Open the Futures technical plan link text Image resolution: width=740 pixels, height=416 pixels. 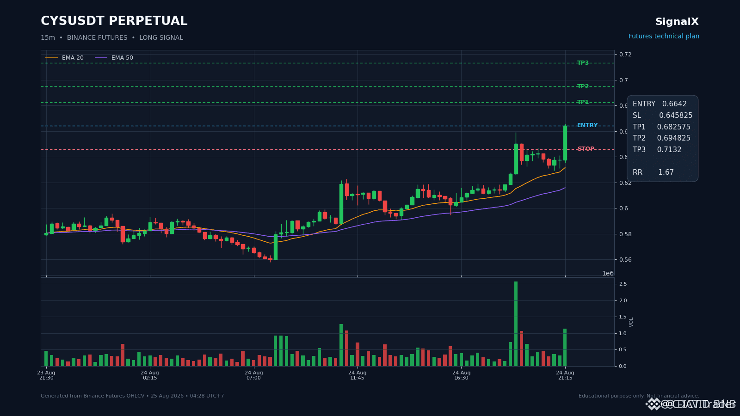point(664,37)
